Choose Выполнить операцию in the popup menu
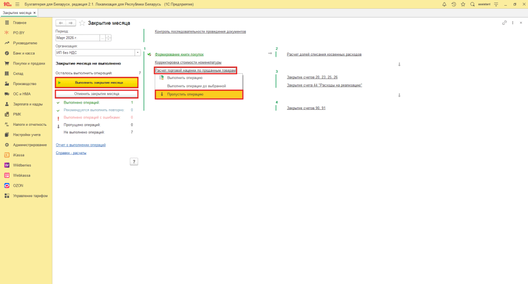The height and width of the screenshot is (284, 528). tap(185, 78)
